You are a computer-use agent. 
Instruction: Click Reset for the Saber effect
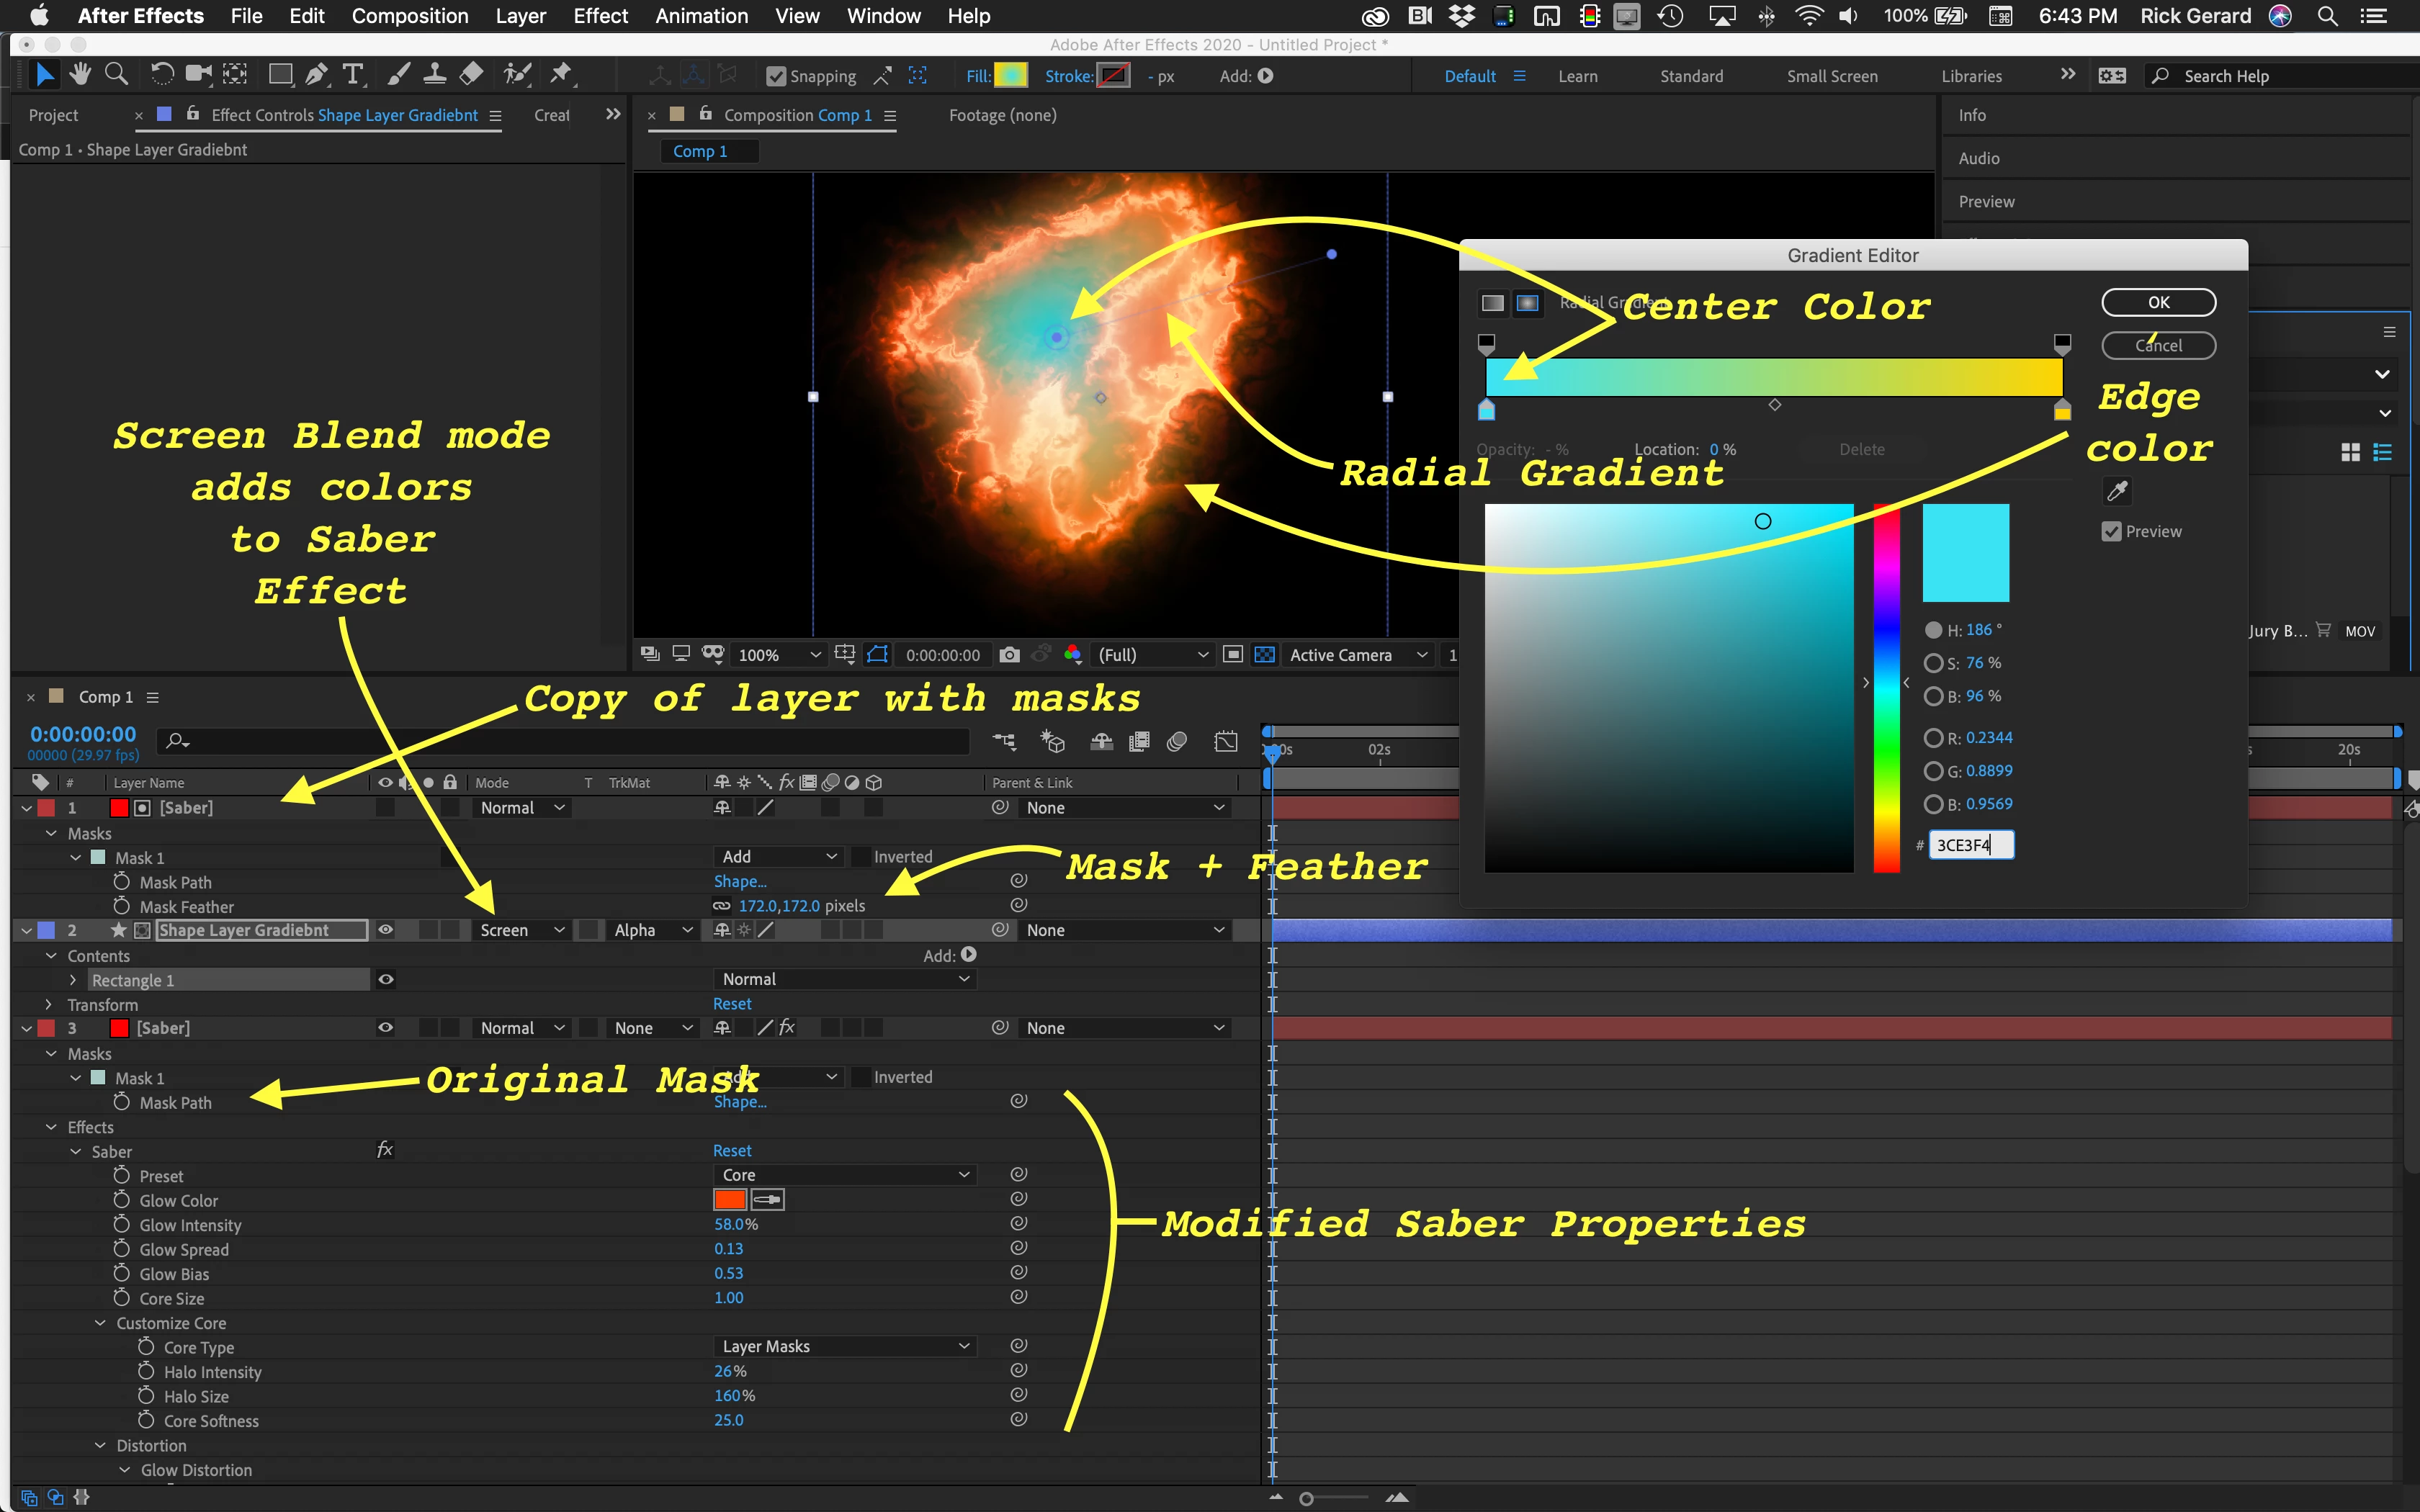coord(732,1151)
